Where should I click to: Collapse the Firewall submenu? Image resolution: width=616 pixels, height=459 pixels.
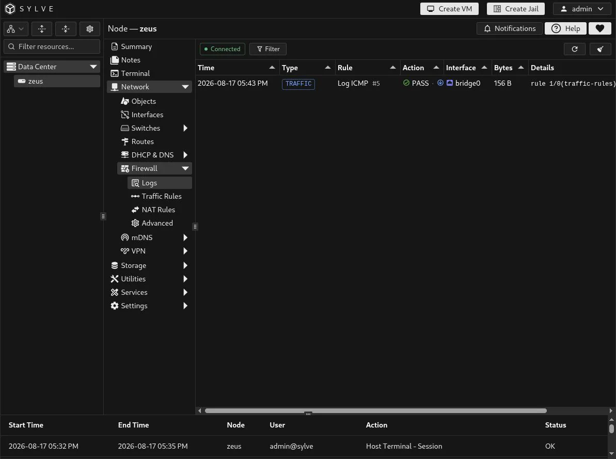tap(185, 168)
